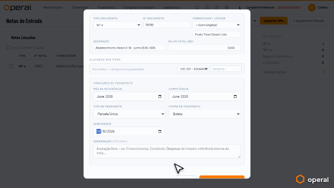
Task: Open the Compras e Estoque menu
Action: tap(140, 7)
